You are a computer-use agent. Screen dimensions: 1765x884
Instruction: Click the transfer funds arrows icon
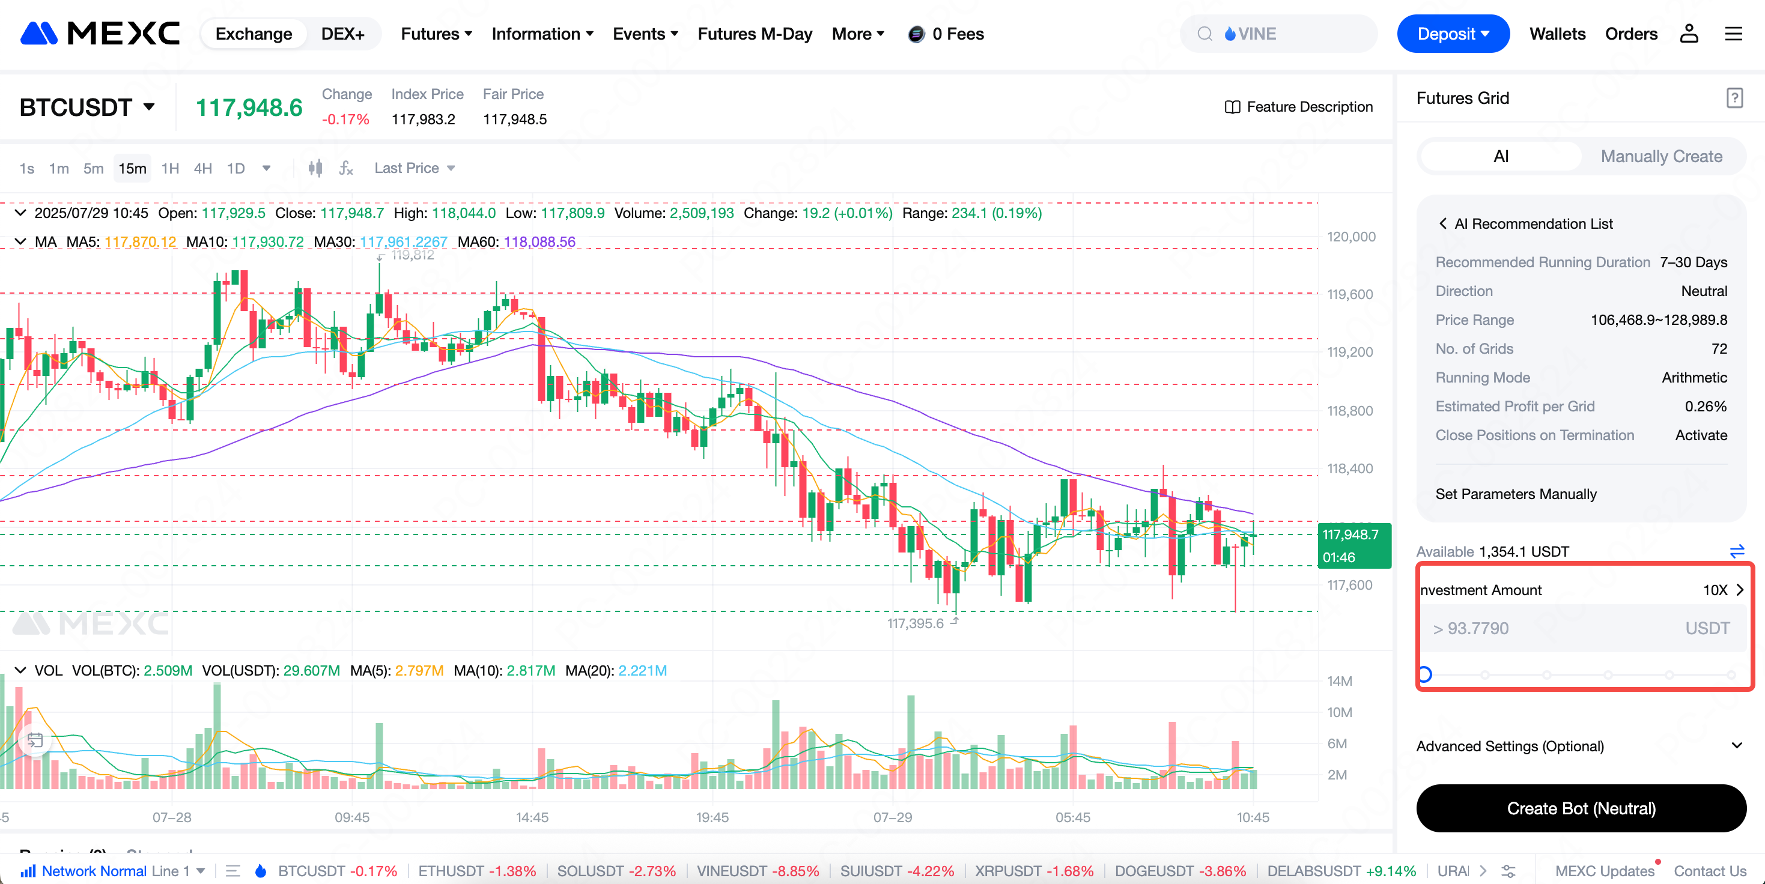point(1736,551)
